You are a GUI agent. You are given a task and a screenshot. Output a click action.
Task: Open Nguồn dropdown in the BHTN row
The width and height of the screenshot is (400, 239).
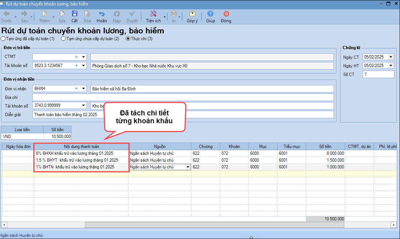click(x=188, y=167)
